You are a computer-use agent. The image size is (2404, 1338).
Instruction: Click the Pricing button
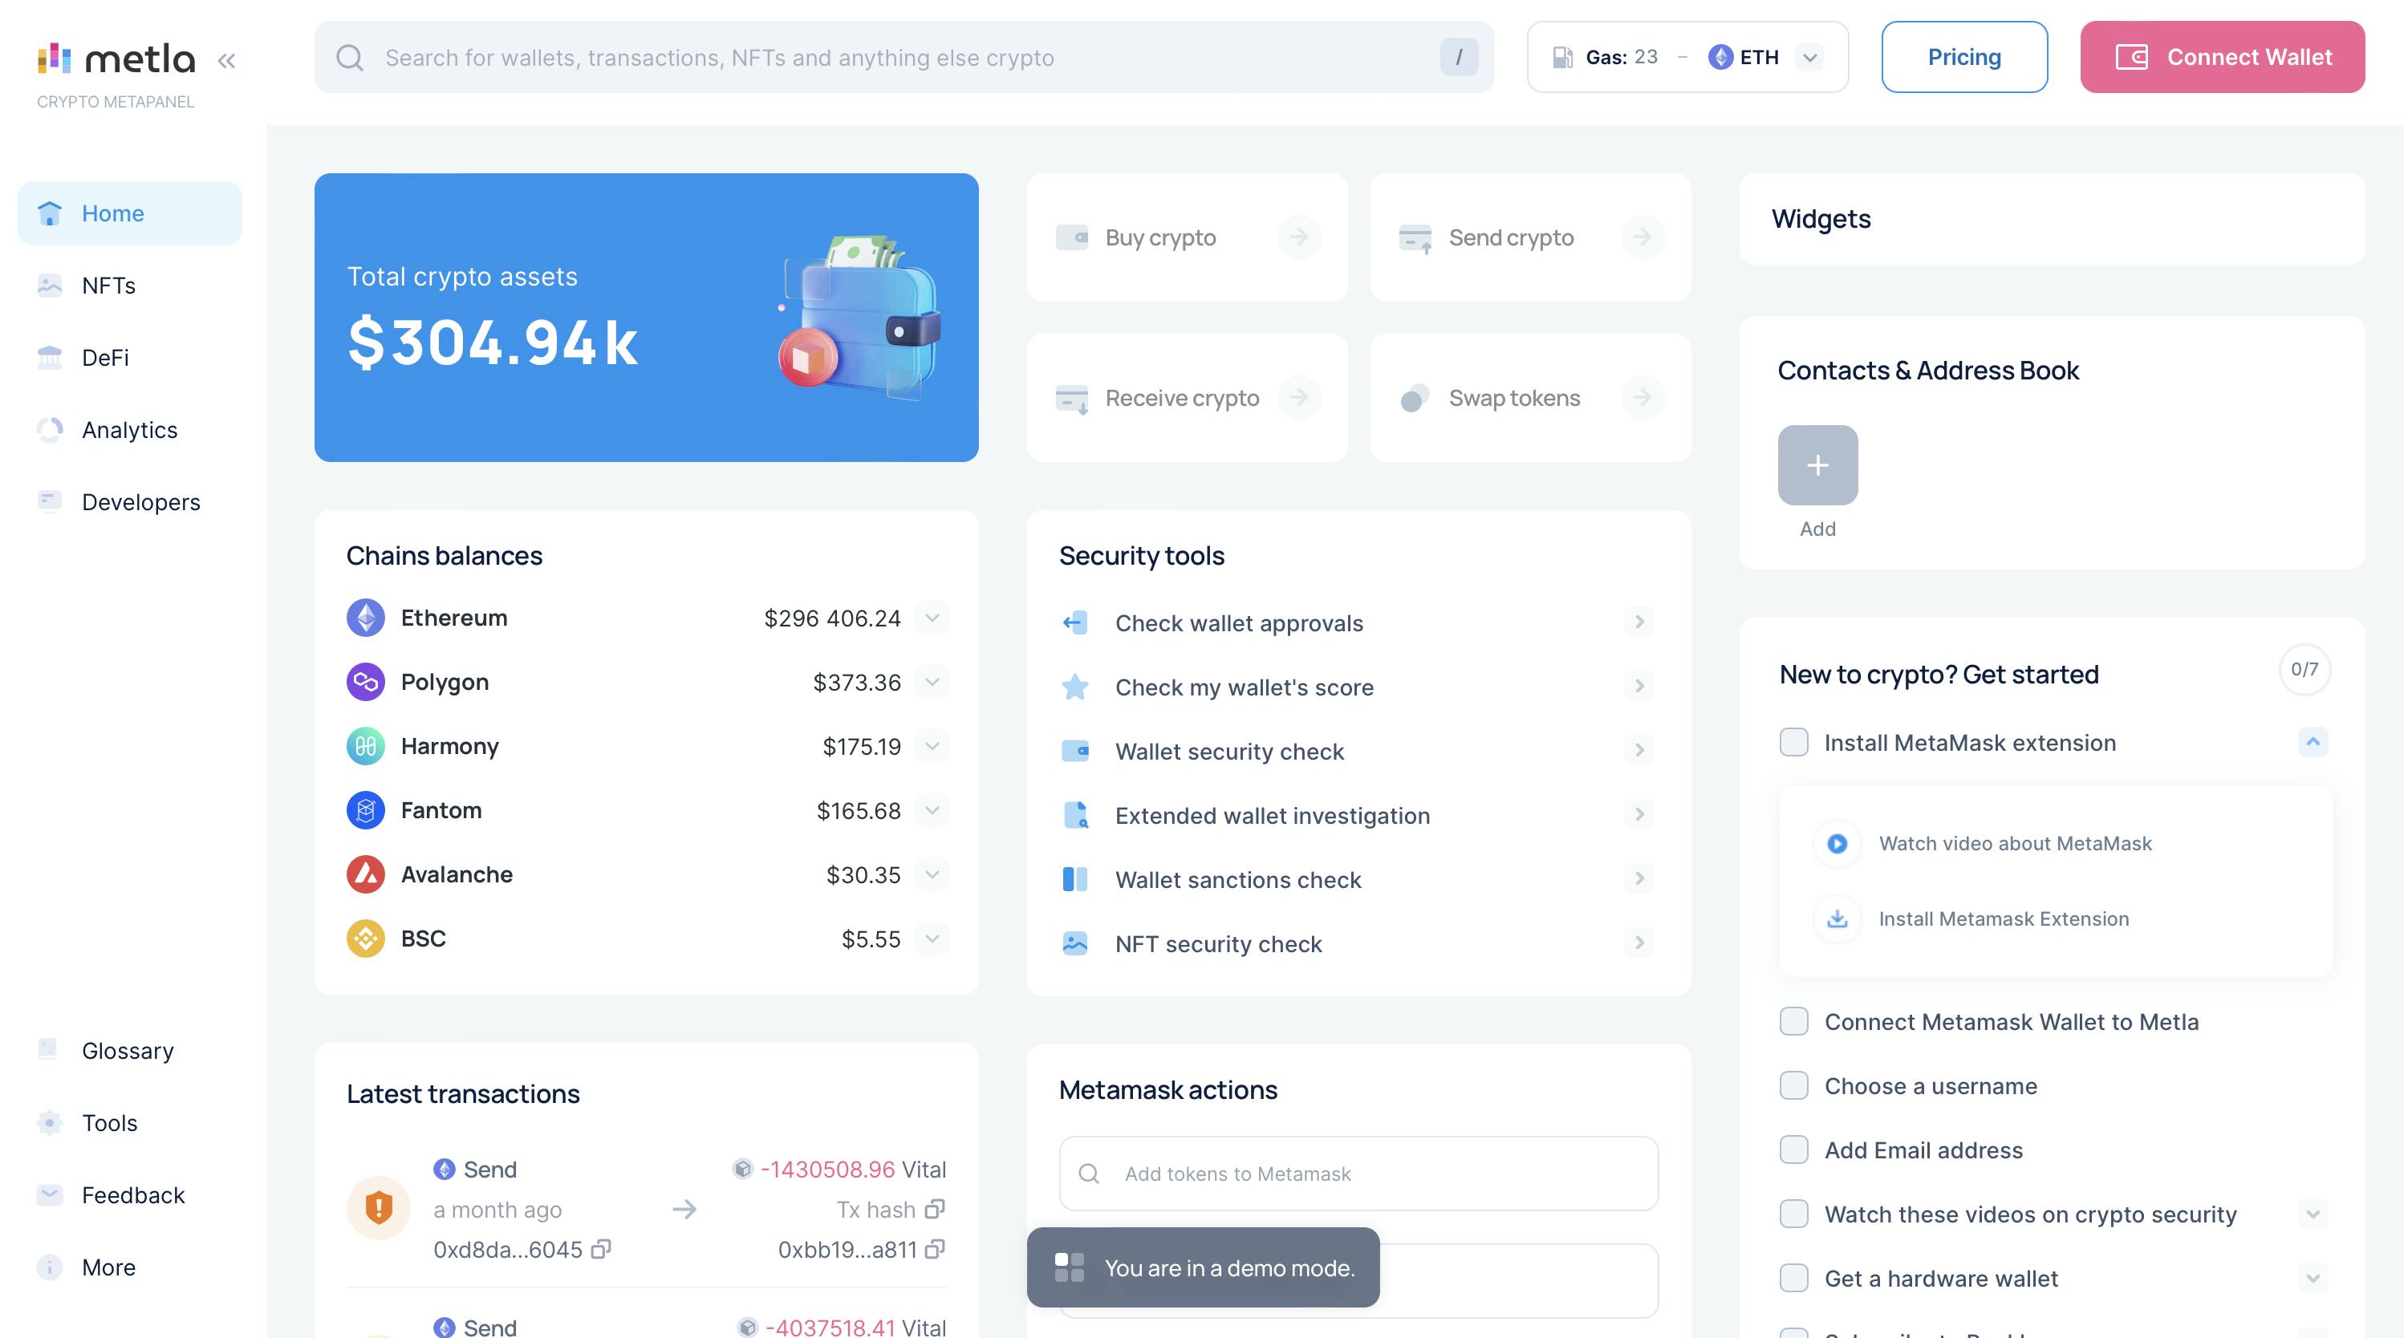[1964, 57]
